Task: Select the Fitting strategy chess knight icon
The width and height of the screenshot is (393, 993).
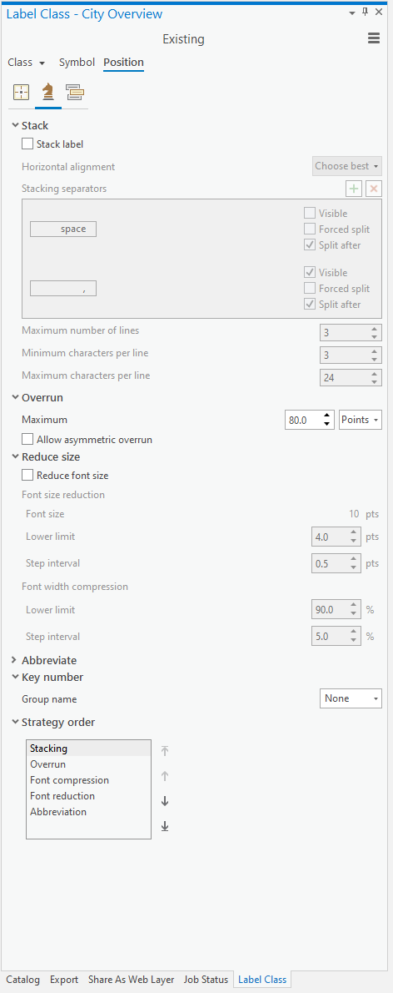Action: [48, 93]
